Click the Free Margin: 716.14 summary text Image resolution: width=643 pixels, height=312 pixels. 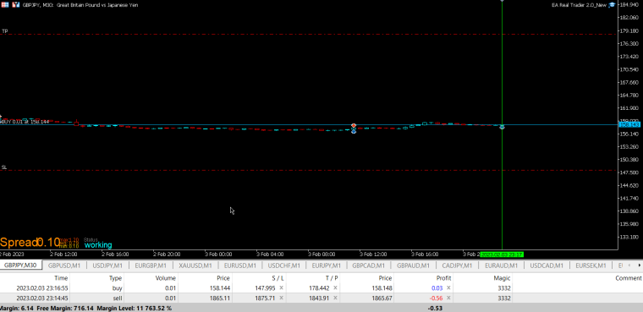click(x=66, y=308)
